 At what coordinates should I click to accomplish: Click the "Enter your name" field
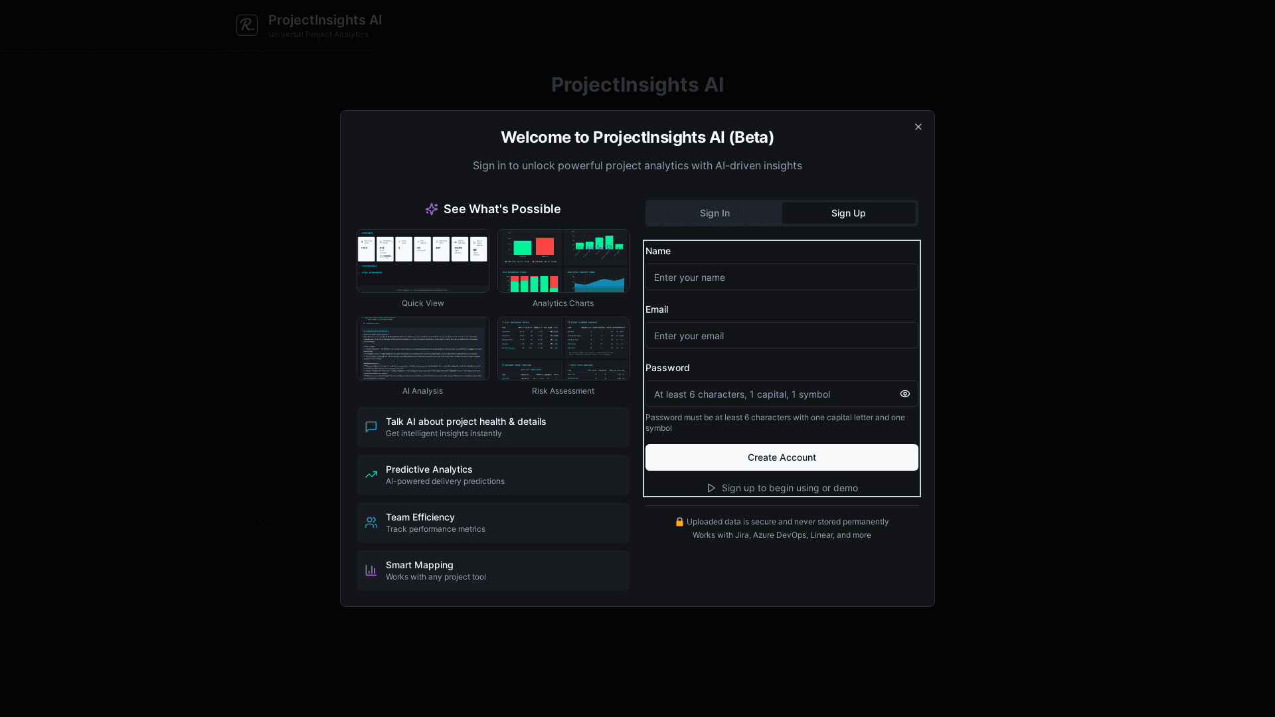point(782,277)
